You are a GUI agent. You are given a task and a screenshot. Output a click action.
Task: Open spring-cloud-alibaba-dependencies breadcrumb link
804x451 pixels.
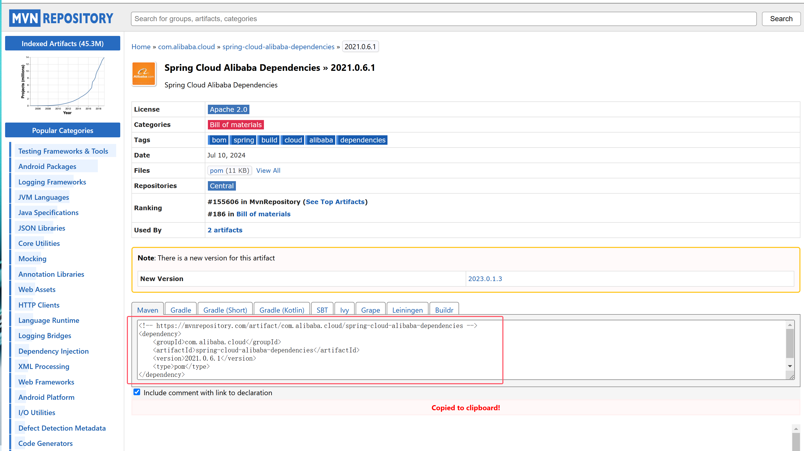pyautogui.click(x=278, y=47)
